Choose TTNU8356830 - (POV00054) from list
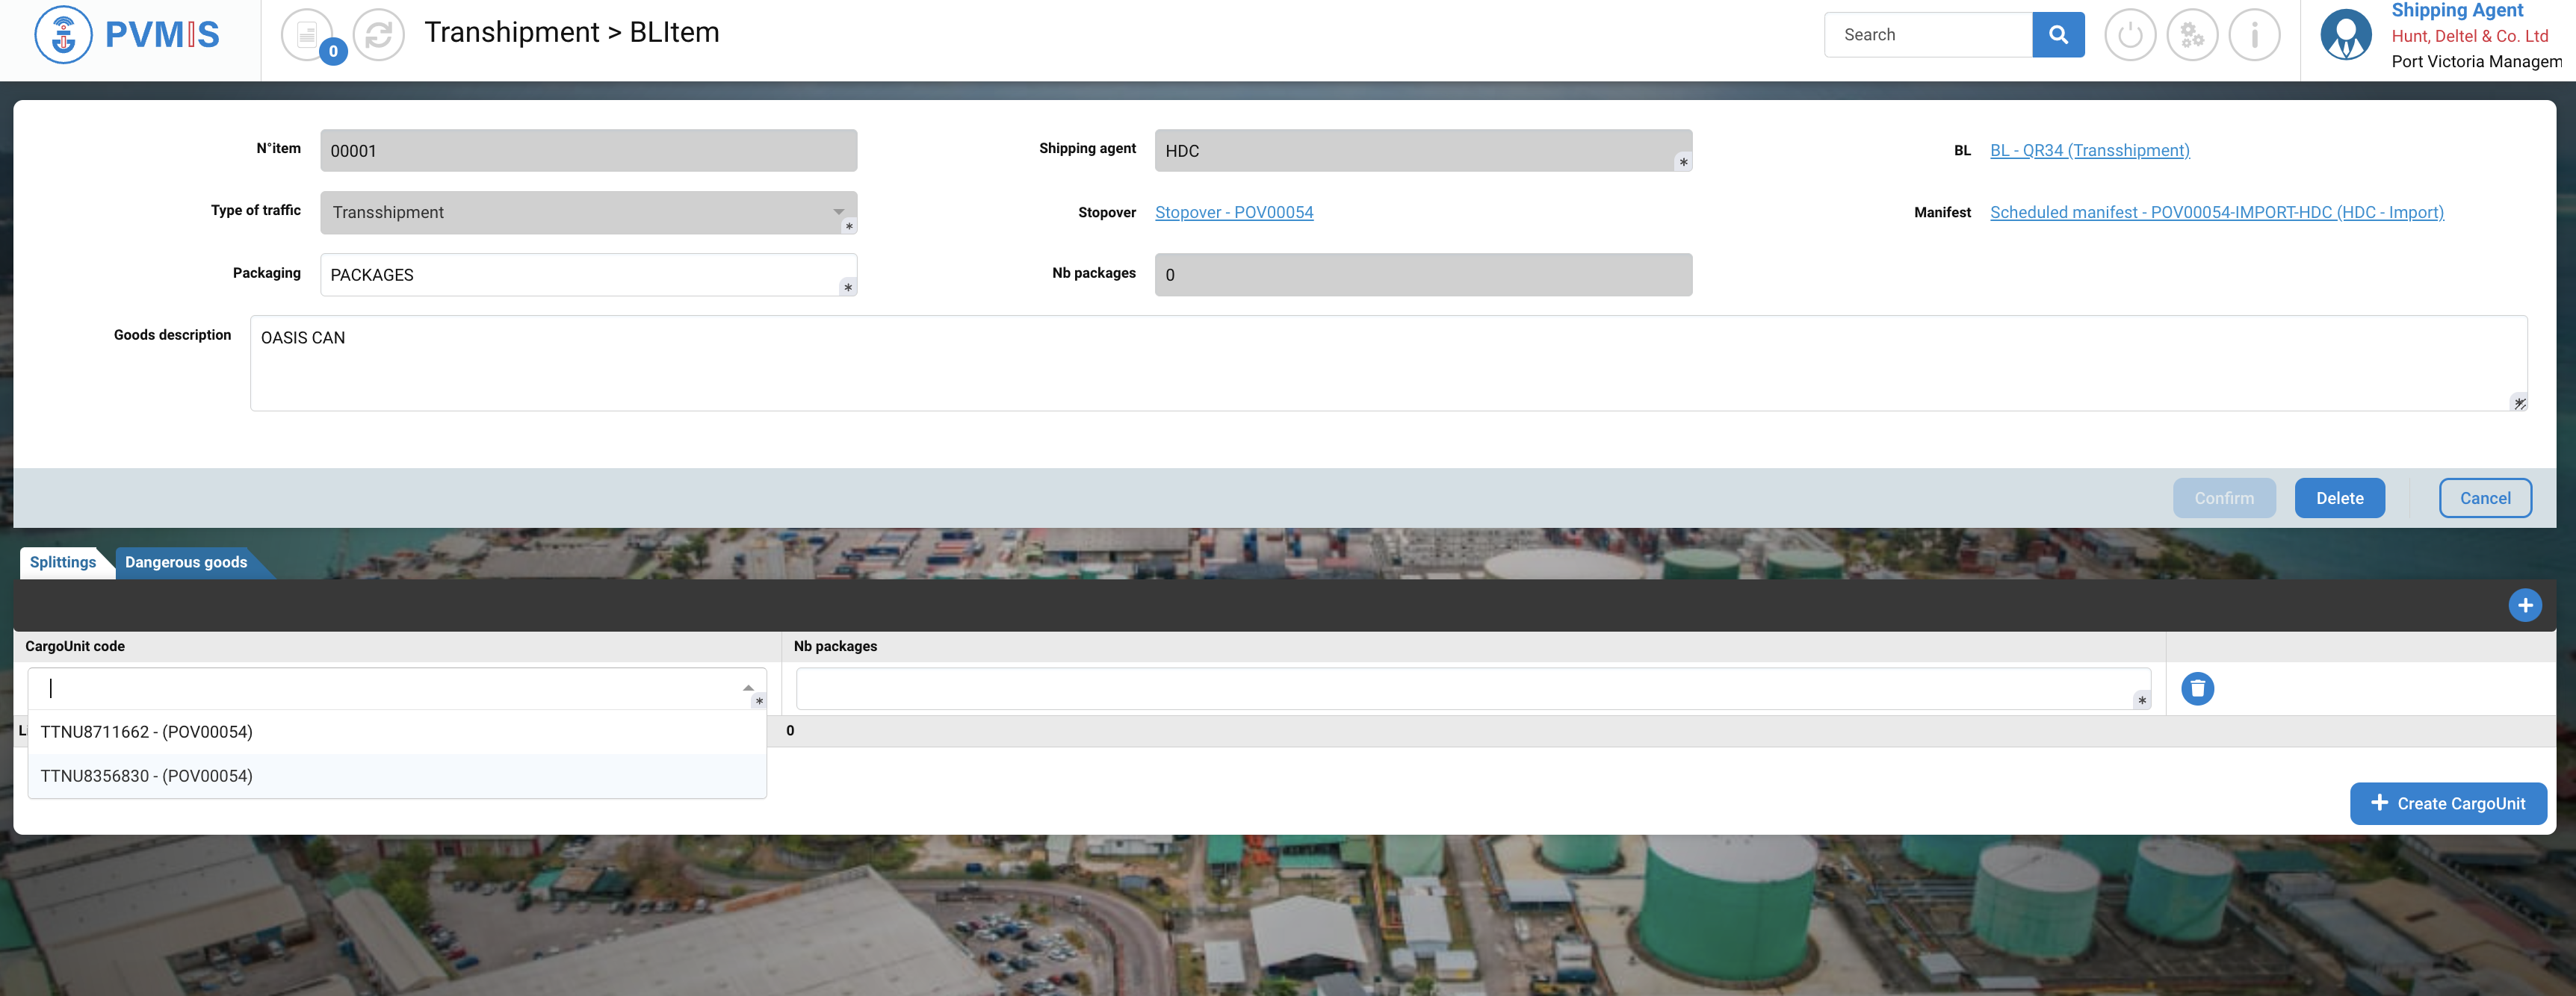The width and height of the screenshot is (2576, 996). [x=146, y=775]
